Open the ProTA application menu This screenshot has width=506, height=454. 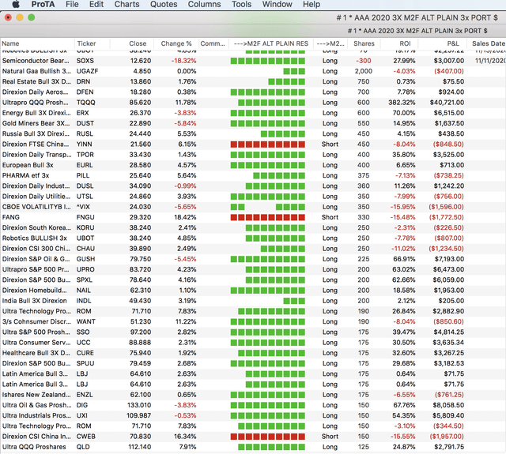(x=43, y=4)
